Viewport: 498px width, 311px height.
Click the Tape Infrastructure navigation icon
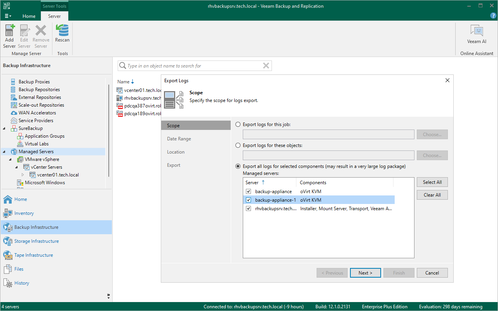pyautogui.click(x=8, y=255)
